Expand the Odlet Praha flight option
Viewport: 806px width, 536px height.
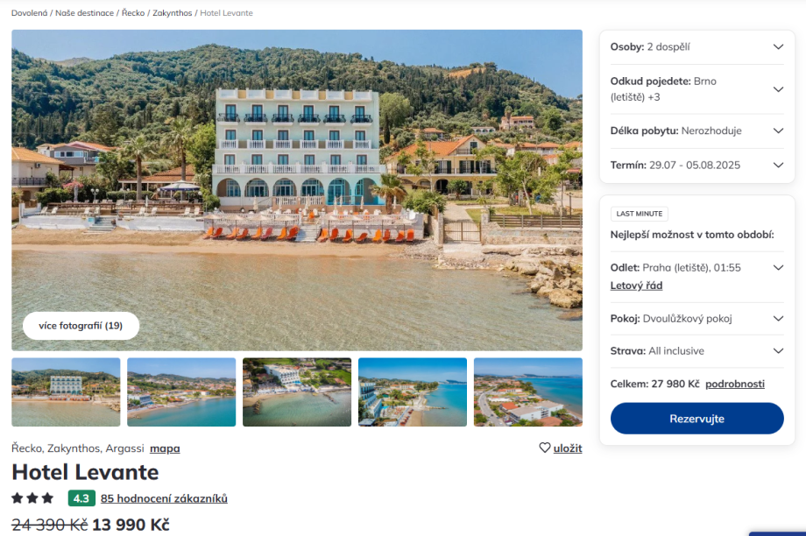coord(778,268)
